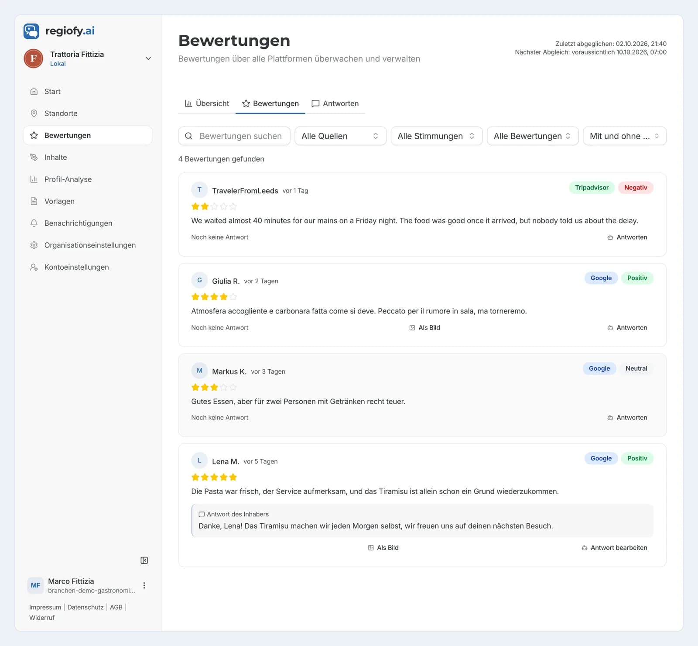
Task: Open the Mit und ohne ... dropdown
Action: pyautogui.click(x=625, y=136)
